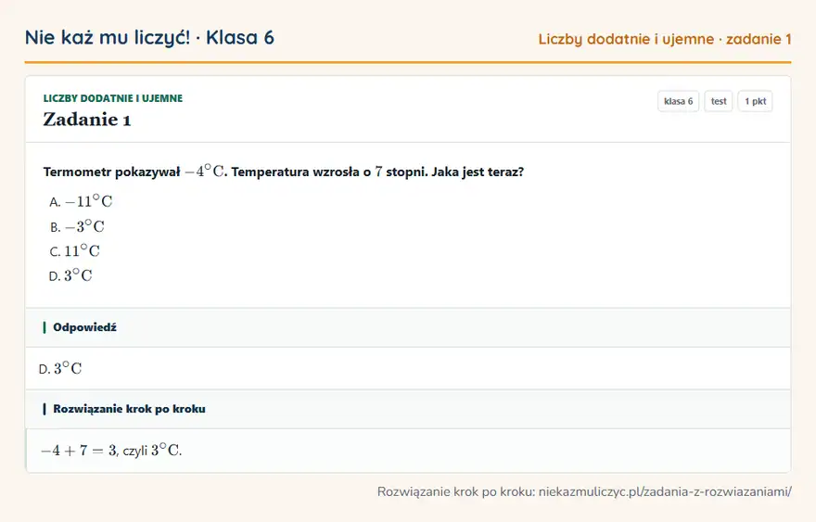The image size is (816, 522).
Task: Select answer option A, −11°C
Action: click(x=81, y=201)
